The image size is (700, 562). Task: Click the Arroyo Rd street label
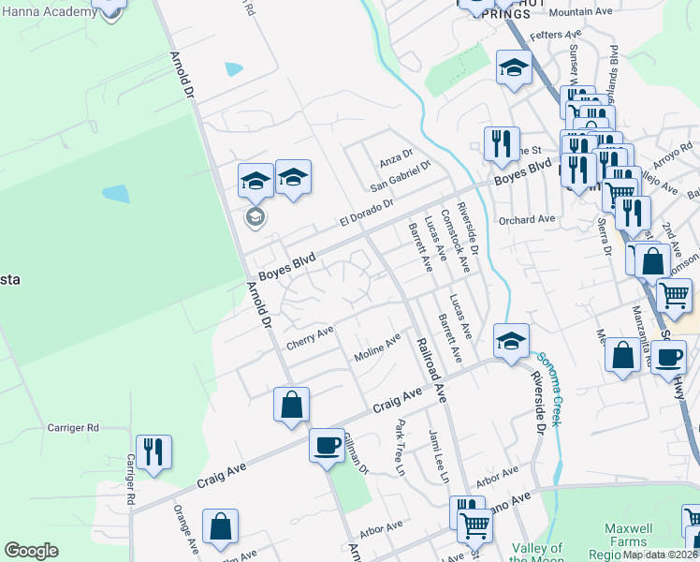click(672, 155)
